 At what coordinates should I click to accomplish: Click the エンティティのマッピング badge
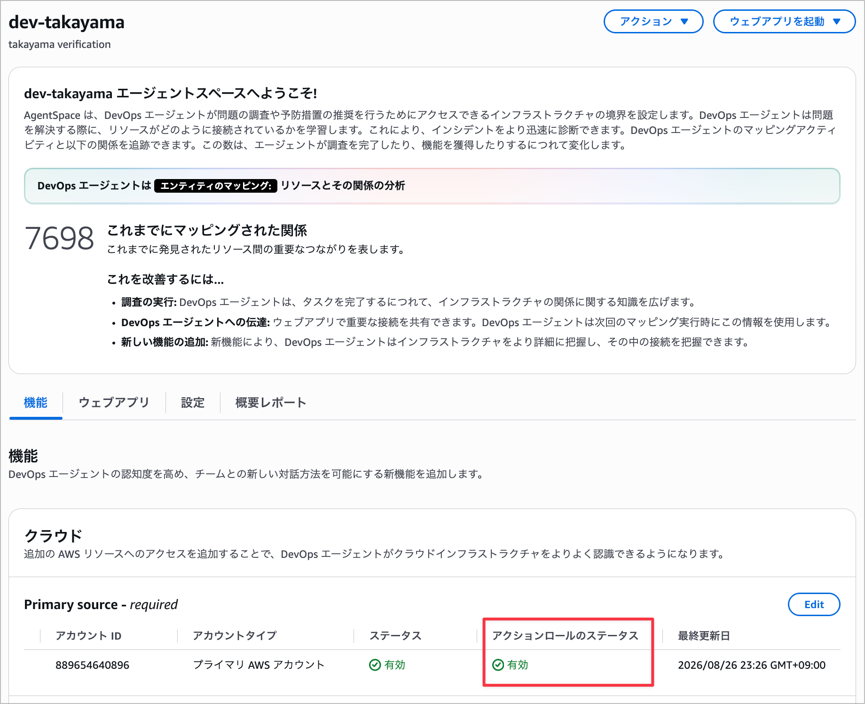click(216, 186)
